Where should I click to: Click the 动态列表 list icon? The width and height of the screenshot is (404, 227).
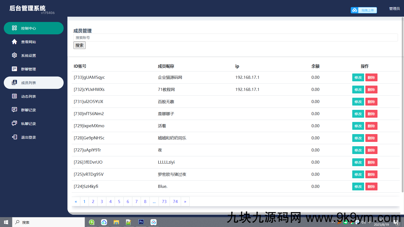(x=14, y=96)
